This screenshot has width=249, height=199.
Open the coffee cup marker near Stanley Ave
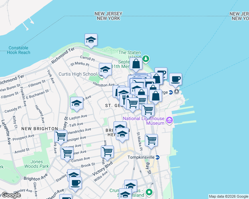76,183
